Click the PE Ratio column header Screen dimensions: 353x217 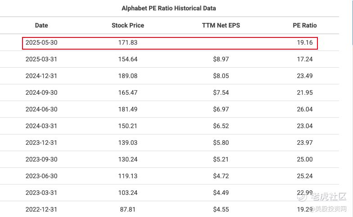[x=304, y=25]
